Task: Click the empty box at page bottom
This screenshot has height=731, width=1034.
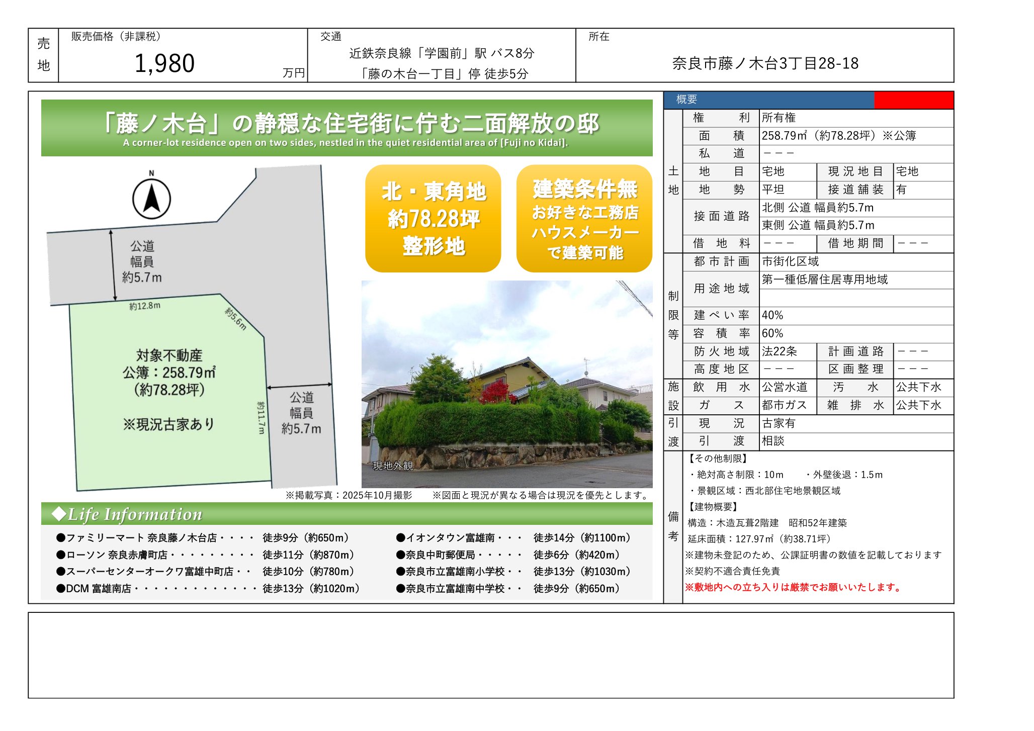Action: (x=490, y=655)
